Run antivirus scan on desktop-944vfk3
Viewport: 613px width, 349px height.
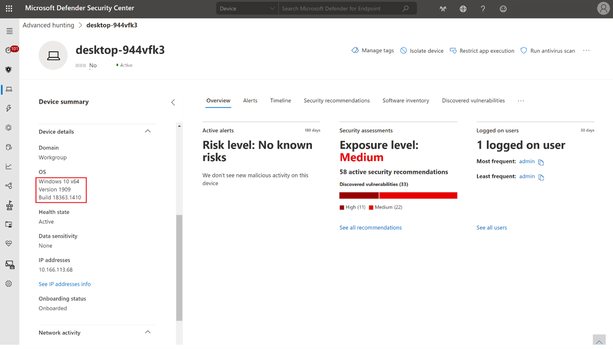[551, 50]
